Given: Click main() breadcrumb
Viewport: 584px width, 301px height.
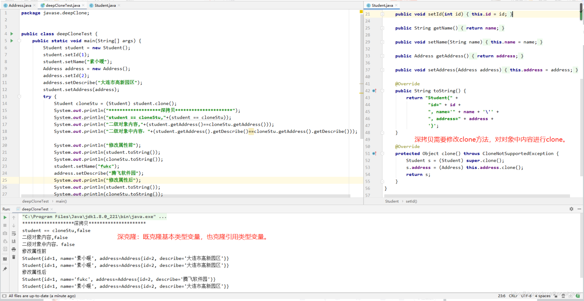Looking at the screenshot, I should 61,201.
